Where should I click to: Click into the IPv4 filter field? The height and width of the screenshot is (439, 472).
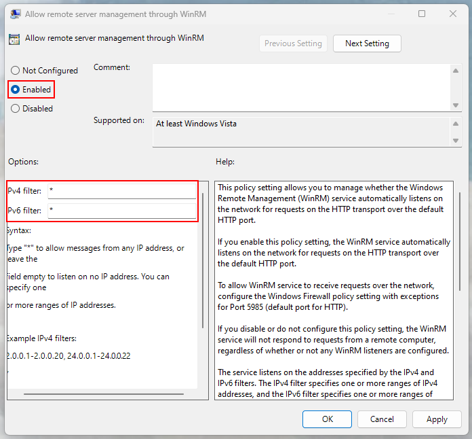(121, 191)
